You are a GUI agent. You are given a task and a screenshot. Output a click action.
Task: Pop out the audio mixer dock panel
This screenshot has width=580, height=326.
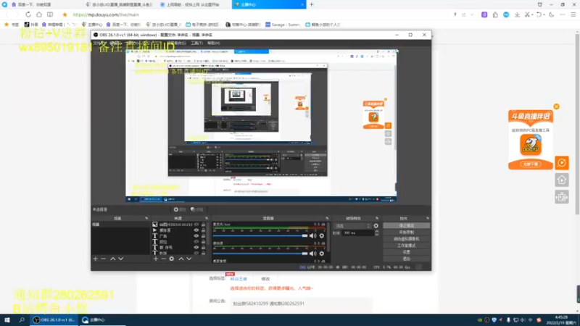point(327,218)
